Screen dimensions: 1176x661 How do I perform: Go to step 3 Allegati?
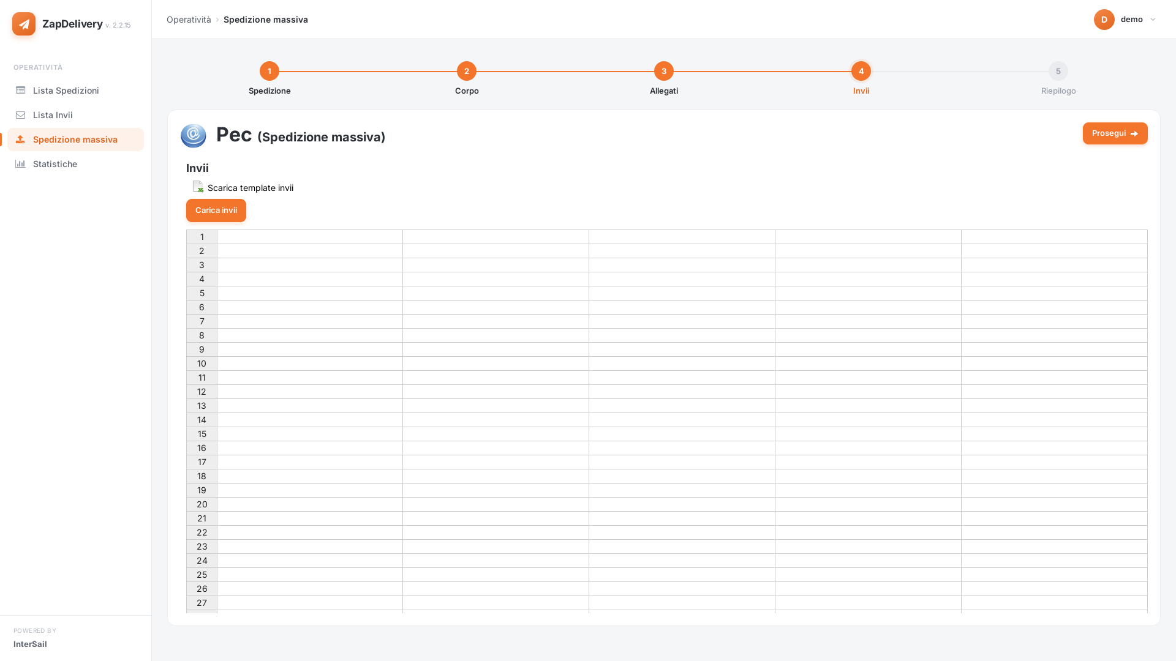[664, 71]
